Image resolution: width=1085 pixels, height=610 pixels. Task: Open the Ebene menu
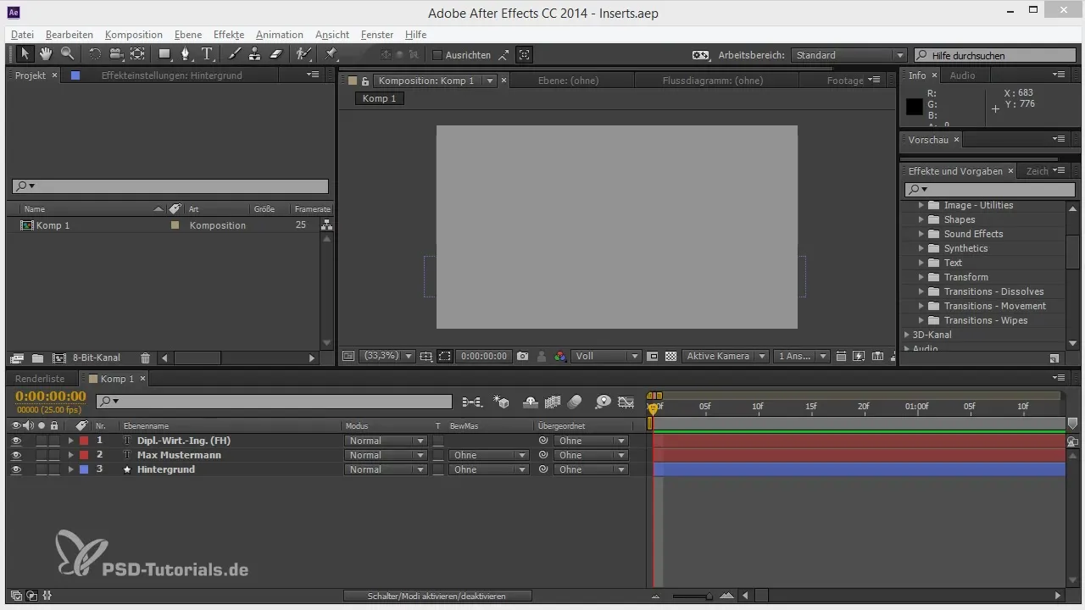pyautogui.click(x=188, y=35)
